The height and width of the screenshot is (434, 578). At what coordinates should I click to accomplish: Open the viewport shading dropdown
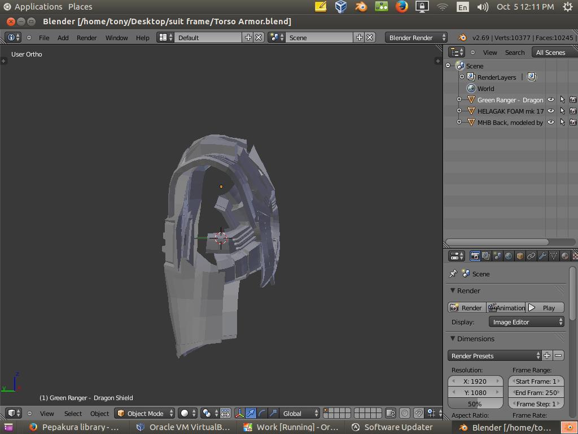pyautogui.click(x=189, y=413)
